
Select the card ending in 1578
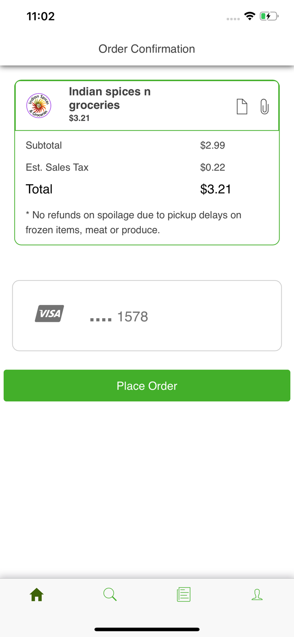pos(147,316)
